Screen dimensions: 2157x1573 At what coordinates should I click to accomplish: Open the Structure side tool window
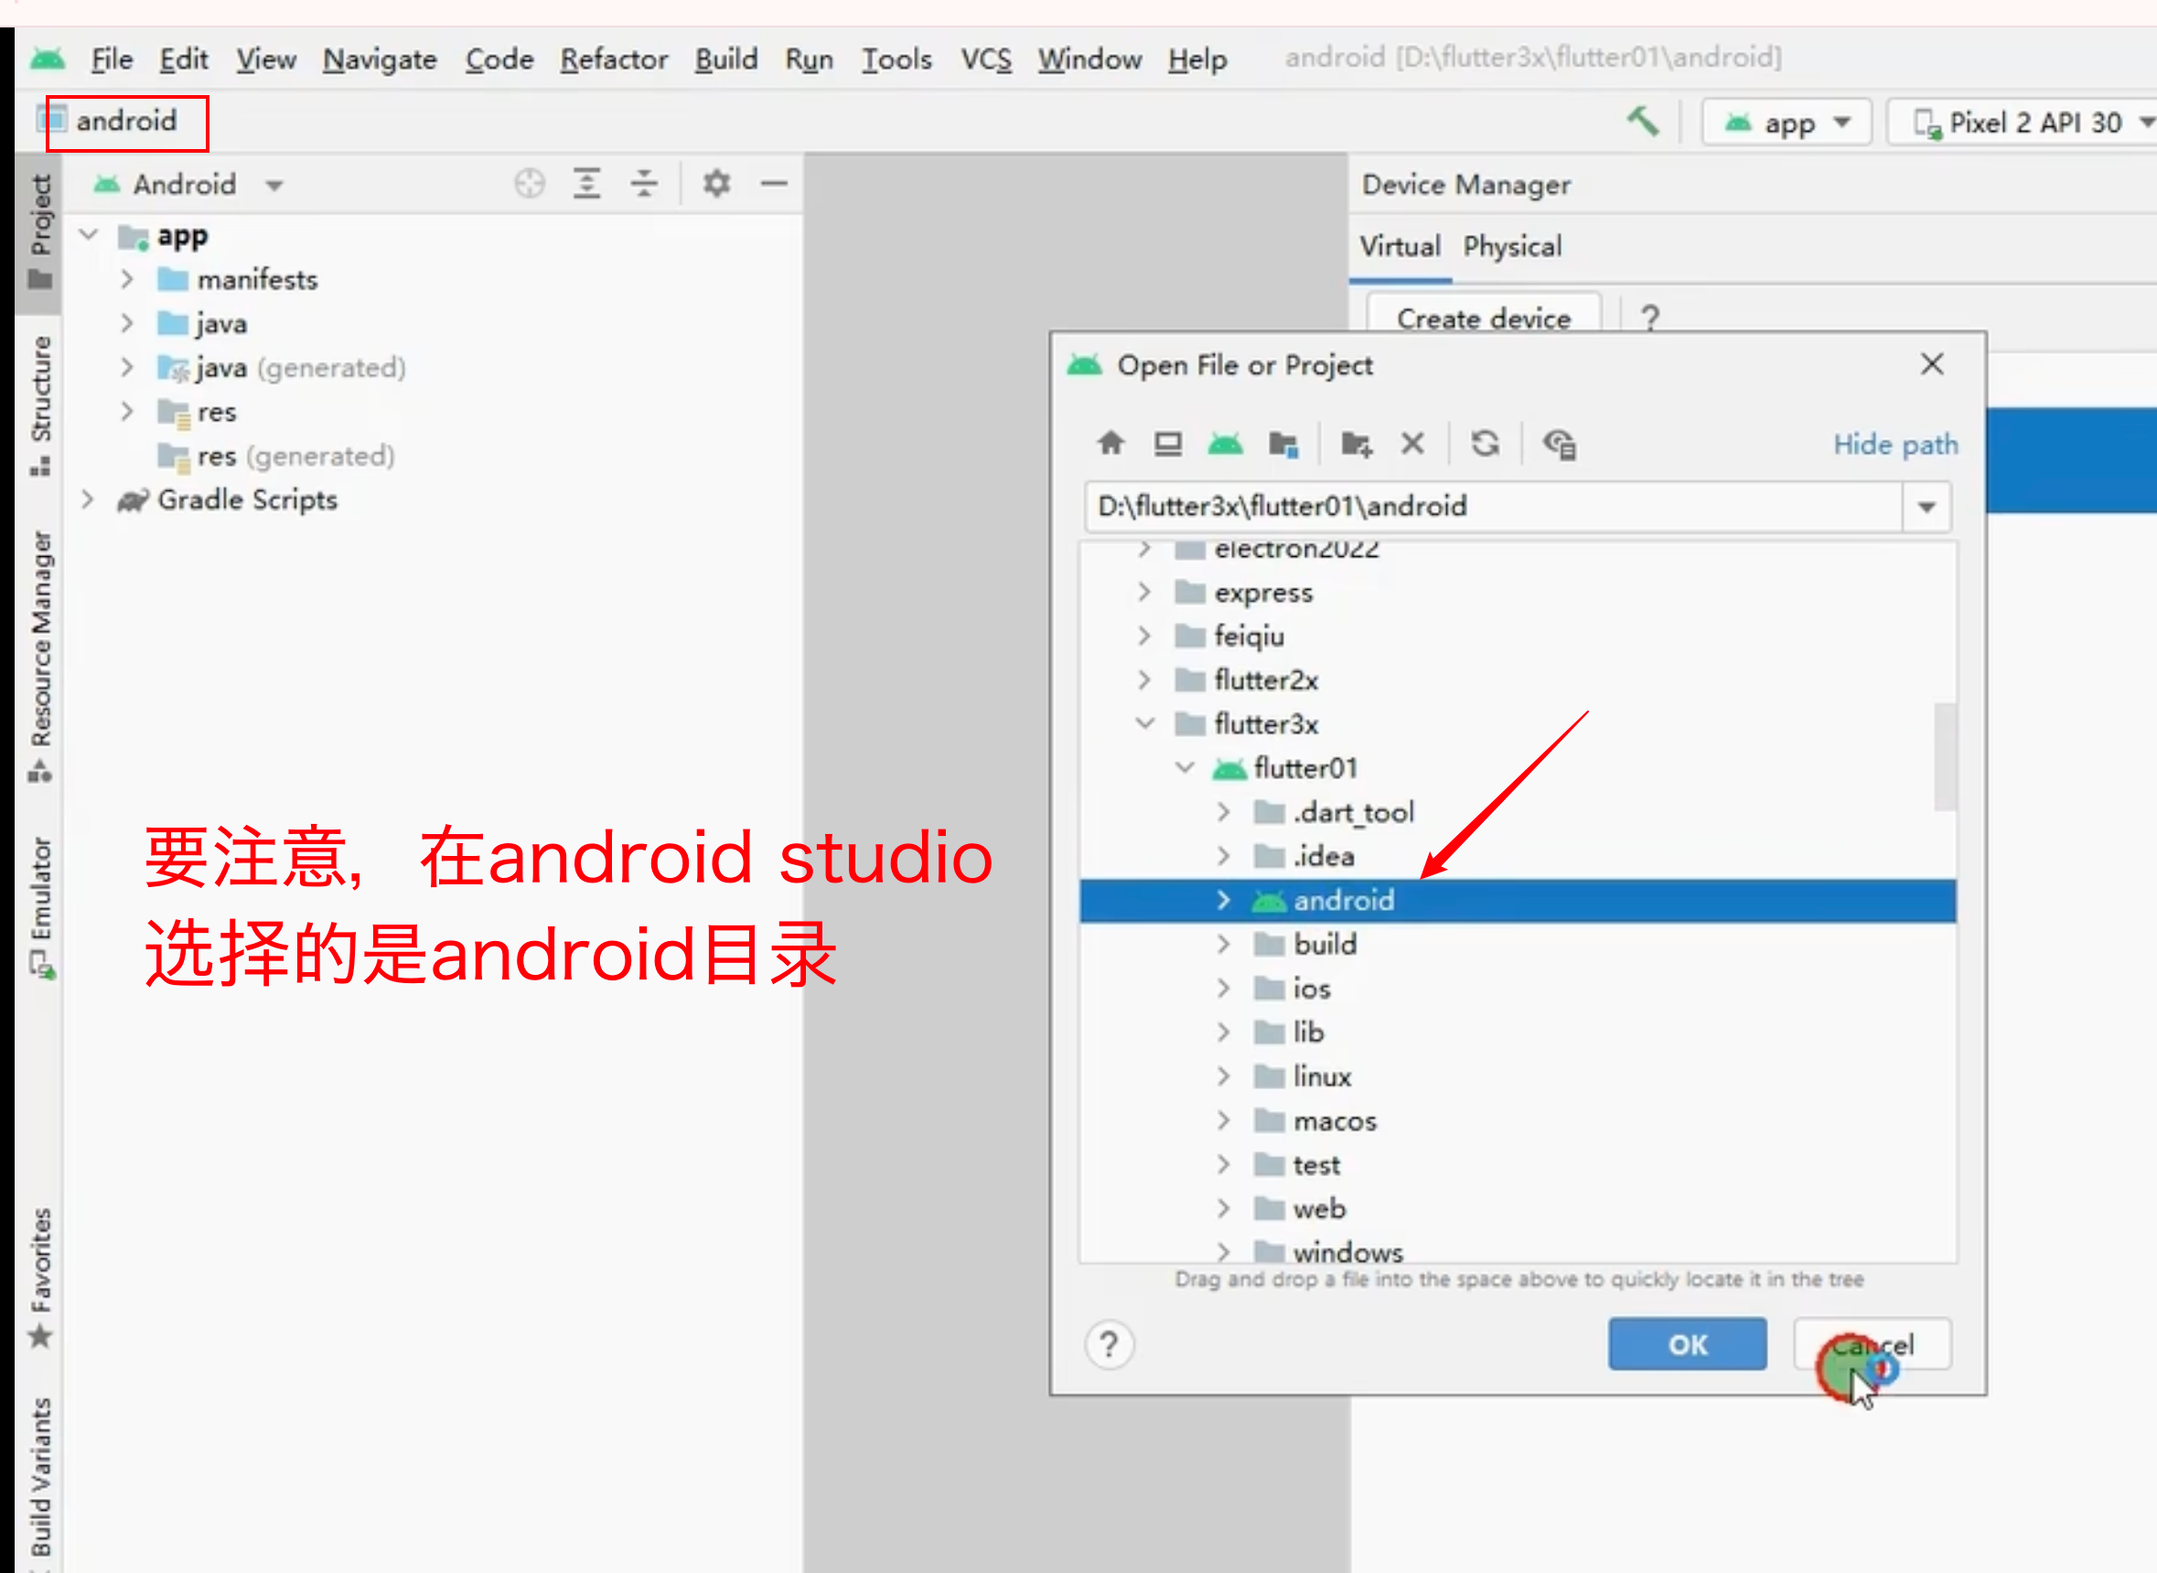pos(40,406)
